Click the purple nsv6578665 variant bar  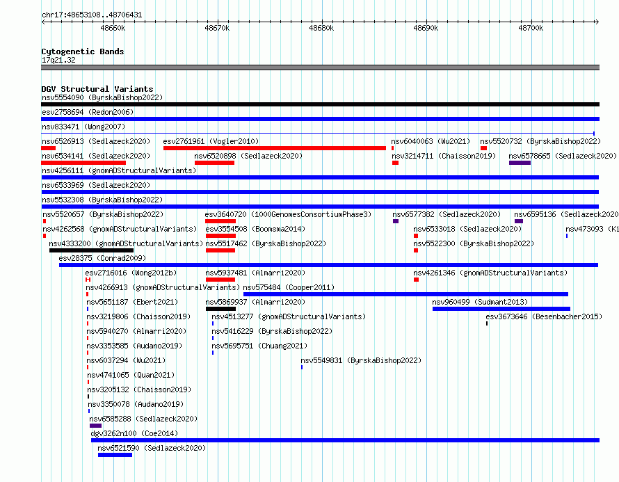[520, 163]
